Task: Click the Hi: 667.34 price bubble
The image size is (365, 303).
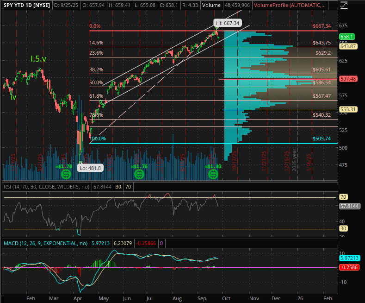Action: pos(228,22)
